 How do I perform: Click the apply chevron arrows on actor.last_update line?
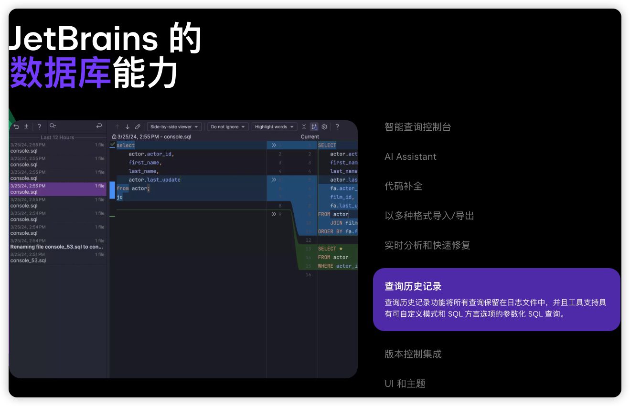pyautogui.click(x=274, y=180)
